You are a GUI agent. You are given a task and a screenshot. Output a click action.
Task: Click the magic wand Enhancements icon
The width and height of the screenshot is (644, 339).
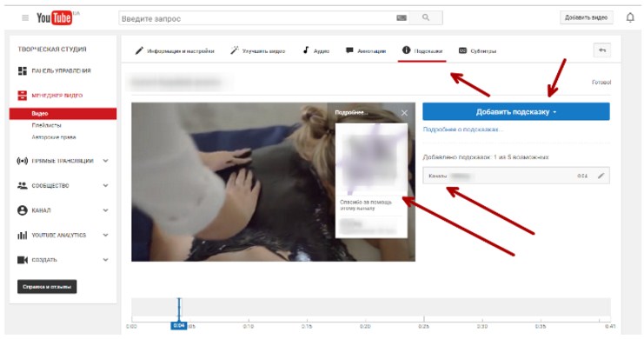234,50
